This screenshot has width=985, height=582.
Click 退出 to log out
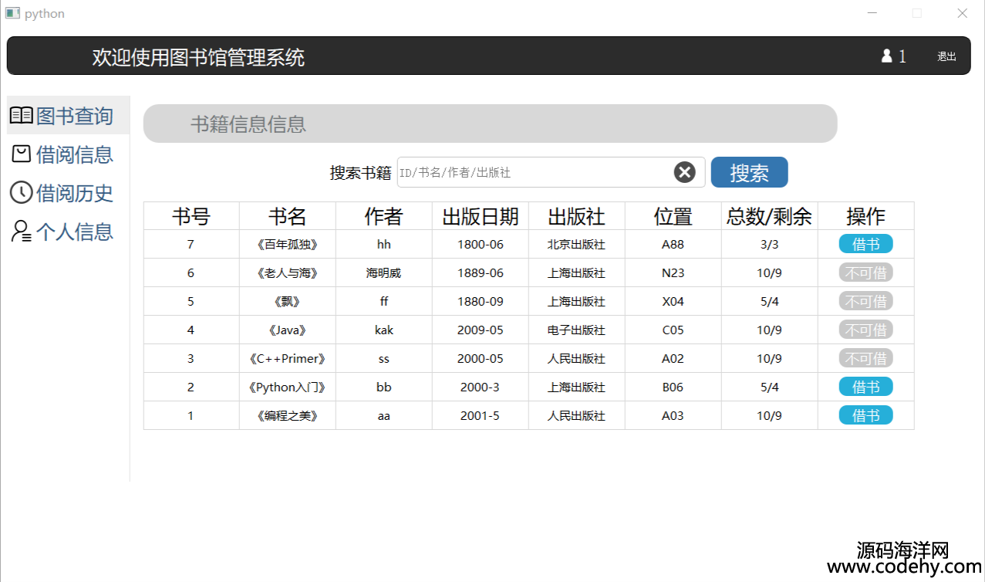point(946,56)
